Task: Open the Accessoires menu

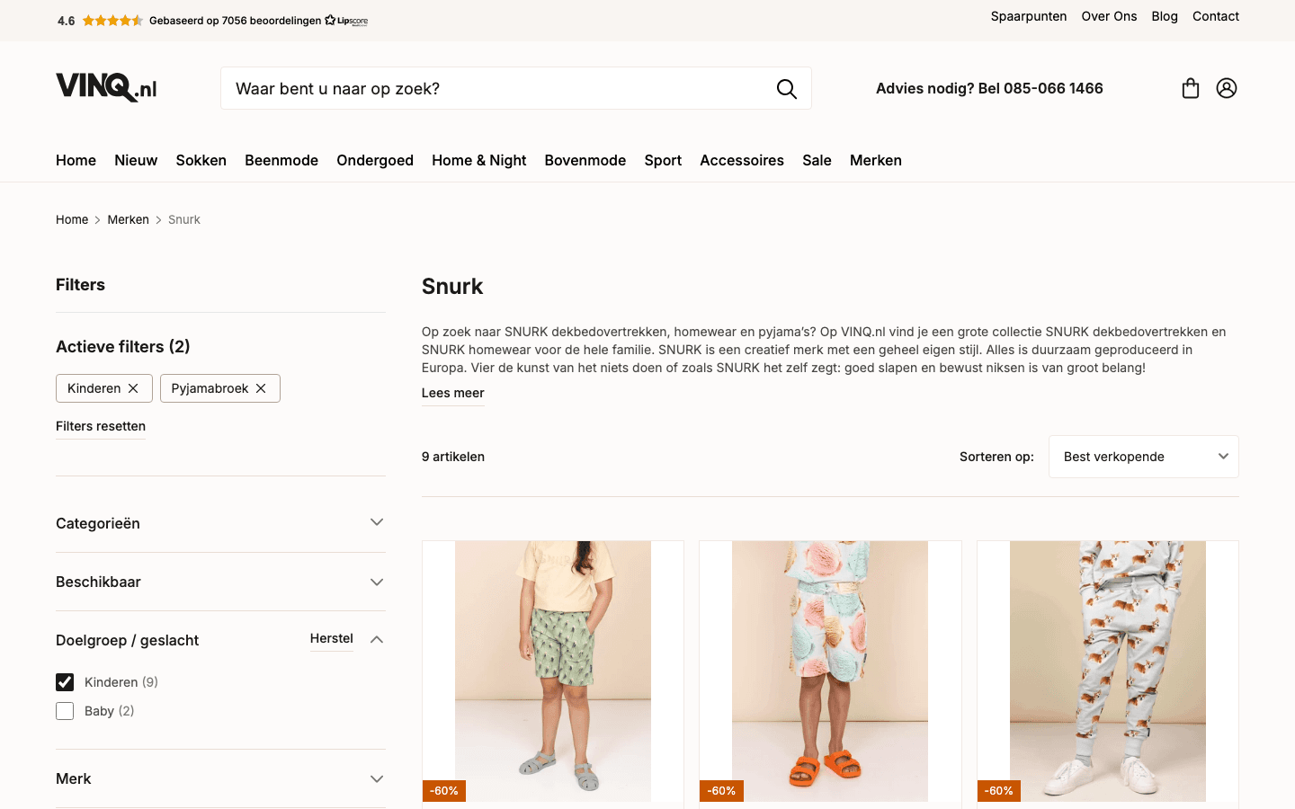Action: coord(742,160)
